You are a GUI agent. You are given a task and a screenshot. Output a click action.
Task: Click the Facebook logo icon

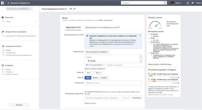[2, 3]
